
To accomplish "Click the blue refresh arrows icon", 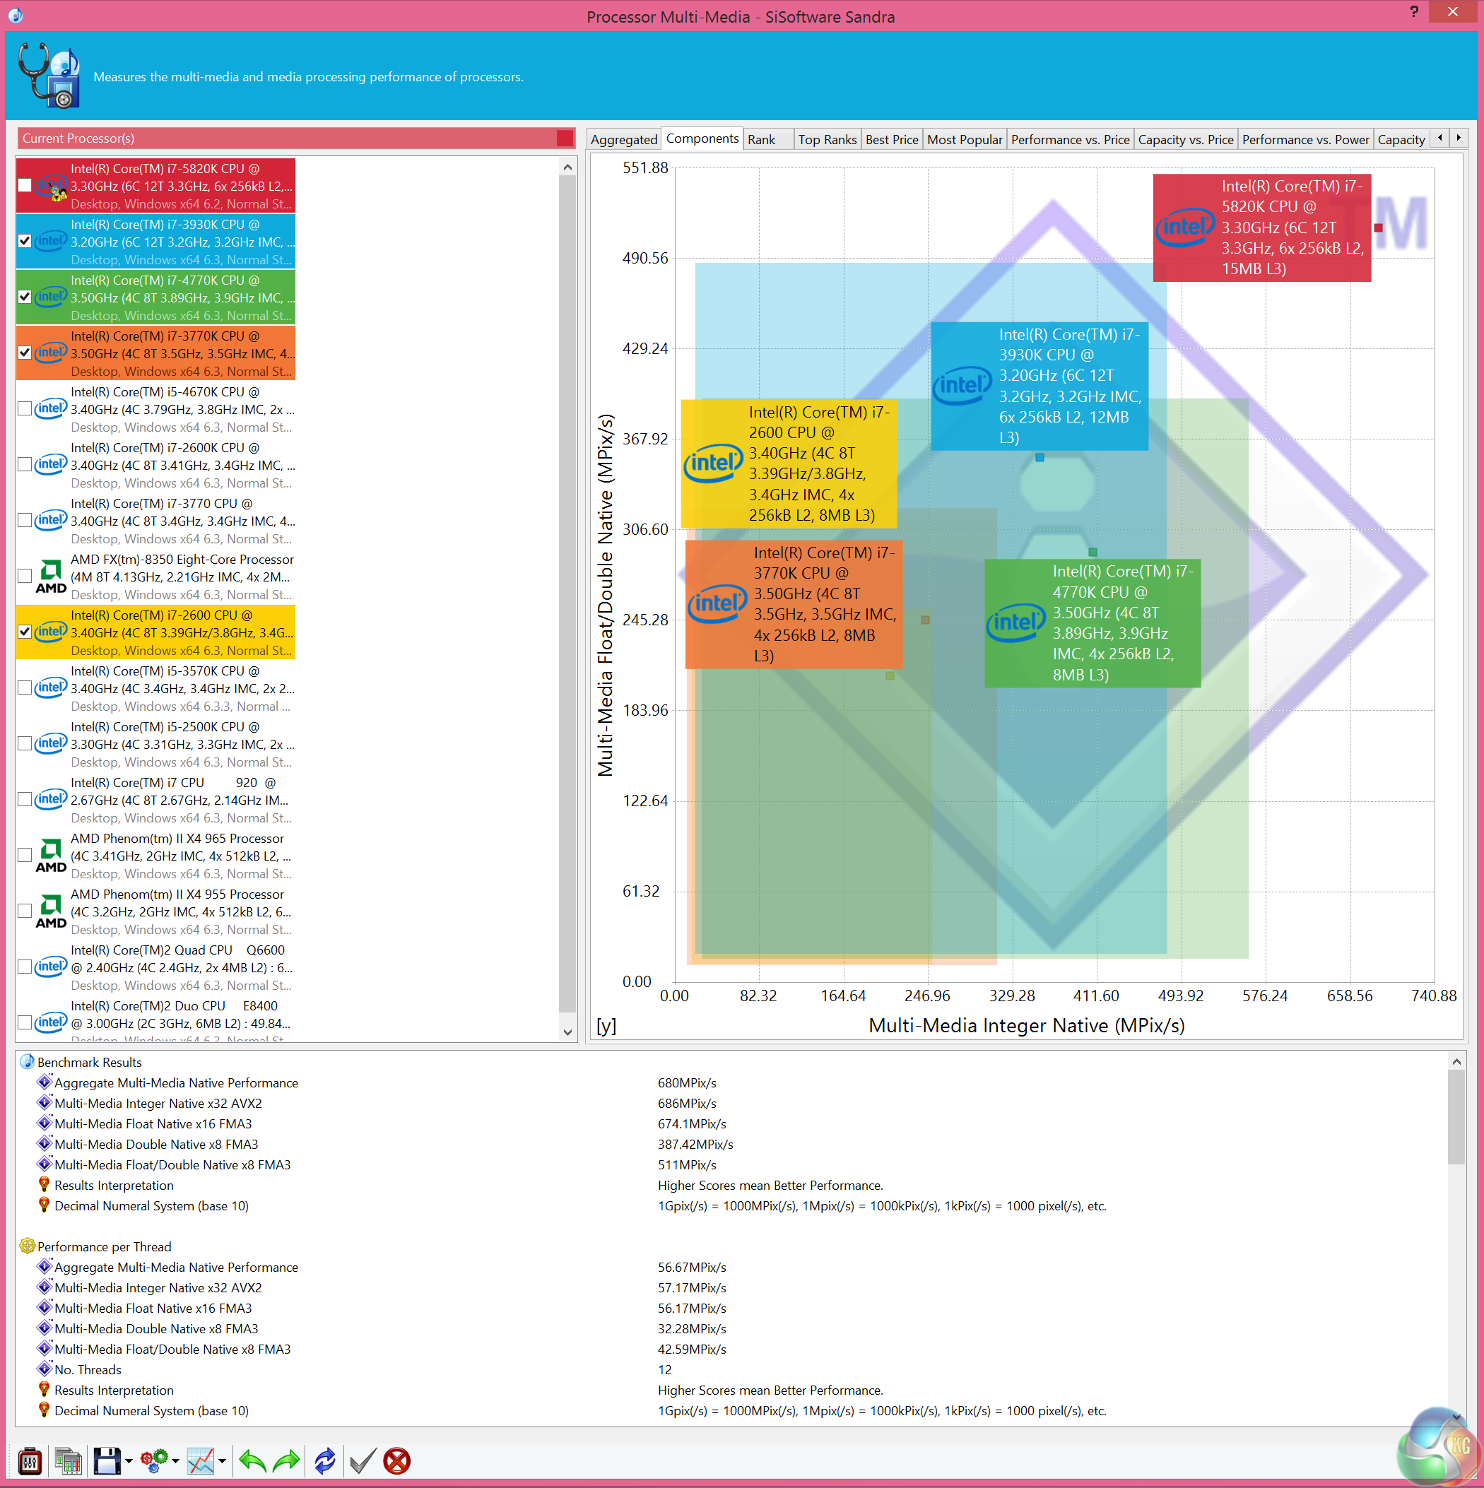I will (x=325, y=1460).
